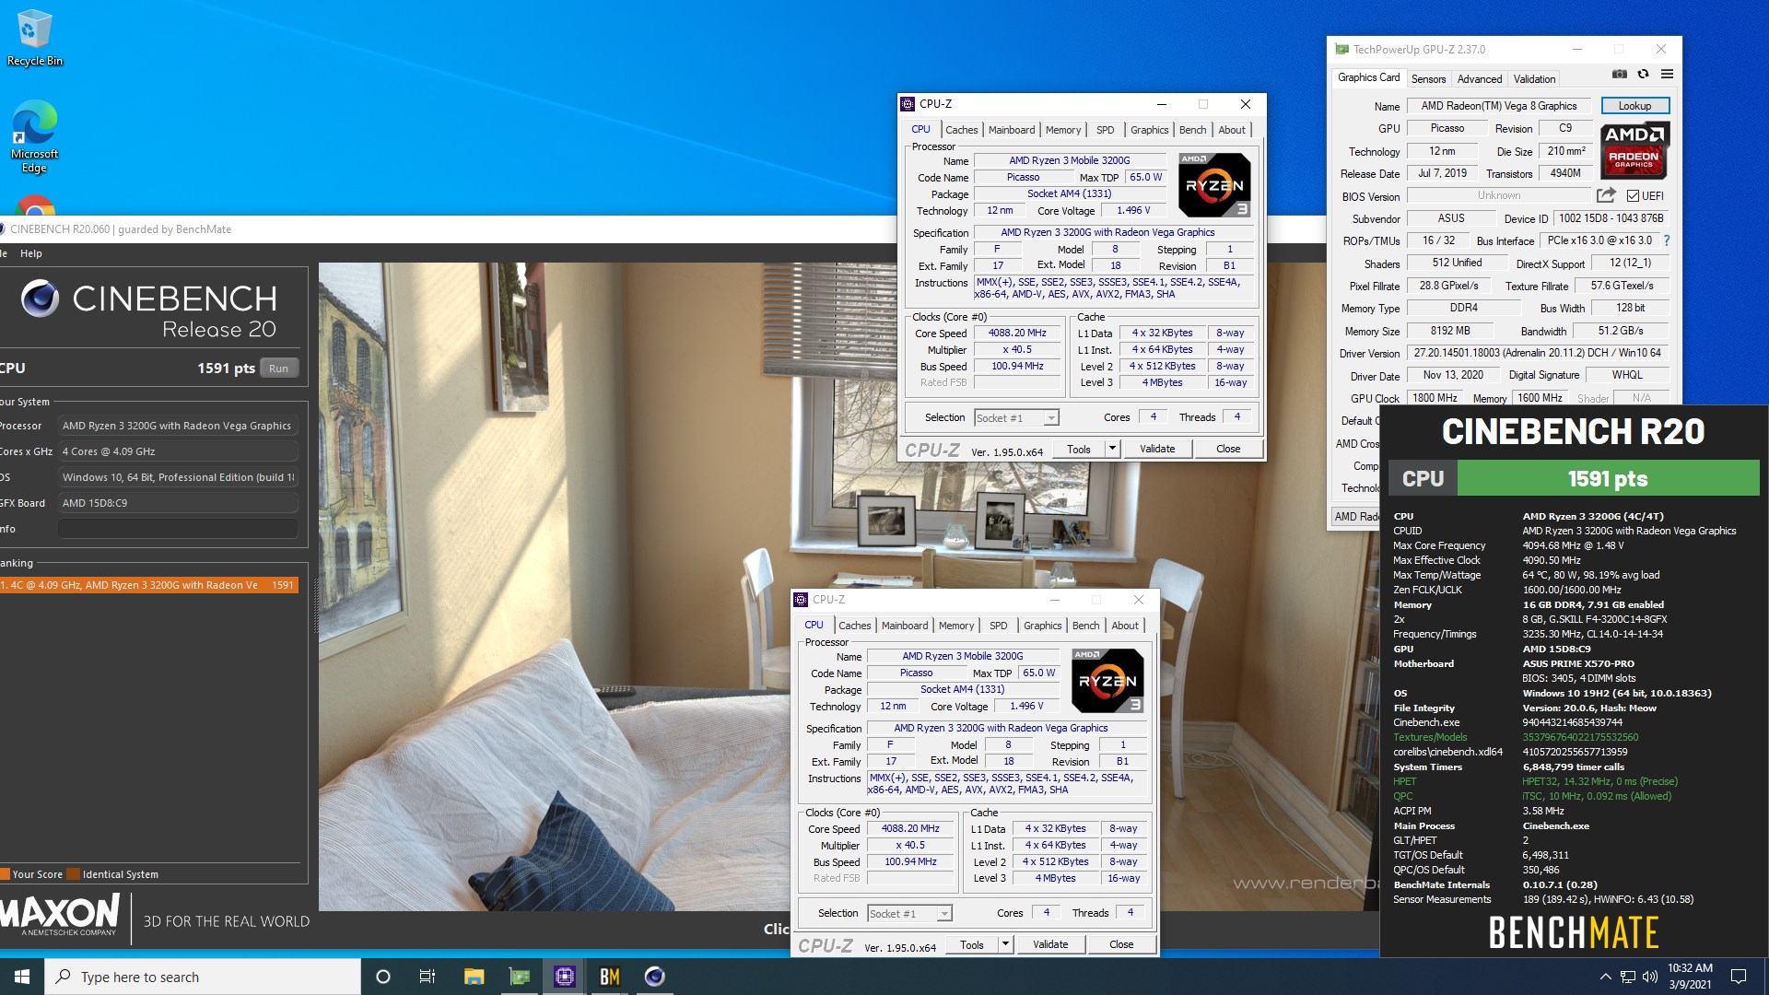Click Close button in lower CPU-Z

click(1121, 944)
